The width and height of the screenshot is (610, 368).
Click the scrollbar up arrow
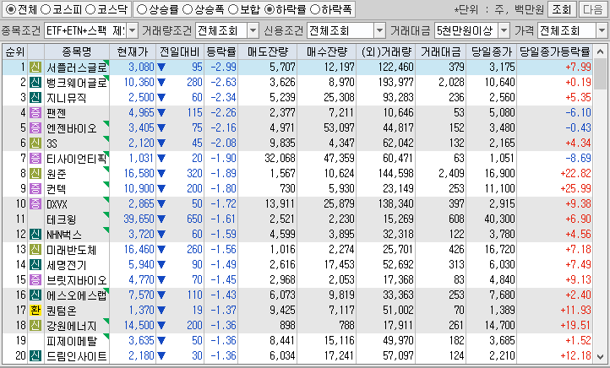pos(600,51)
